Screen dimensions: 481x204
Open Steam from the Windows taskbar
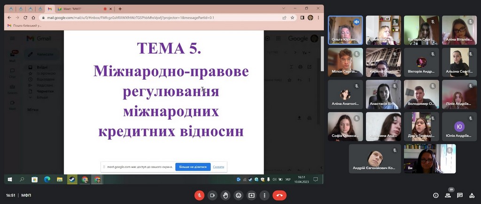point(72,179)
